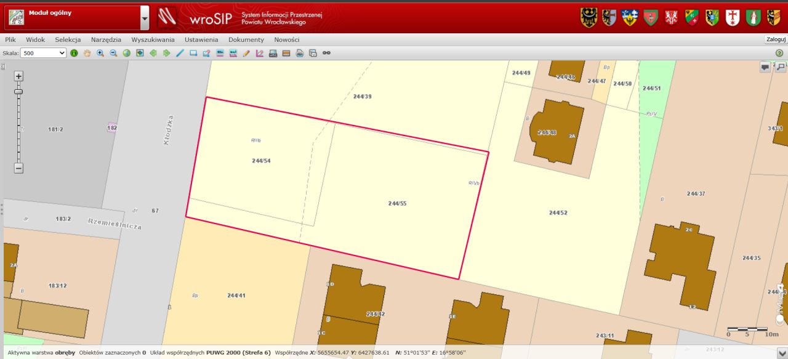Click the rectangle-with-pencil edit icon
This screenshot has height=359, width=788.
pyautogui.click(x=206, y=53)
